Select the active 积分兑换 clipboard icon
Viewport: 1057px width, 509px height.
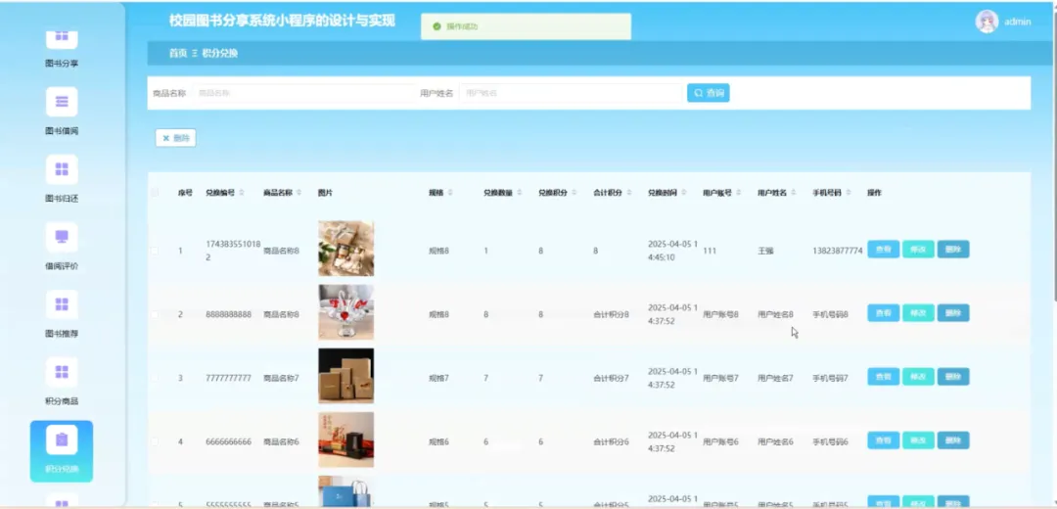click(62, 440)
